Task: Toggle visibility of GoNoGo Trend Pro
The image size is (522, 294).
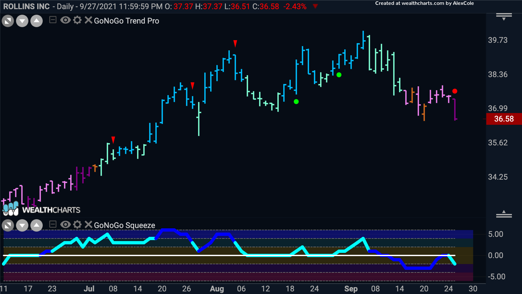Action: 65,20
